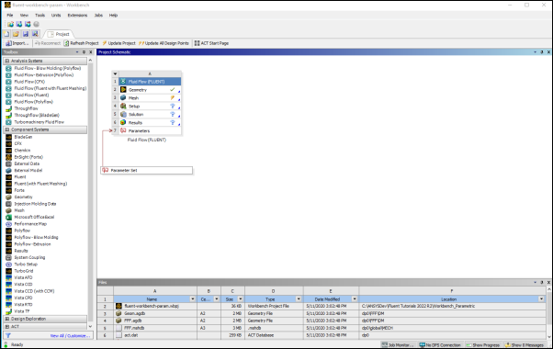The width and height of the screenshot is (553, 349).
Task: Open the View menu
Action: pyautogui.click(x=24, y=16)
